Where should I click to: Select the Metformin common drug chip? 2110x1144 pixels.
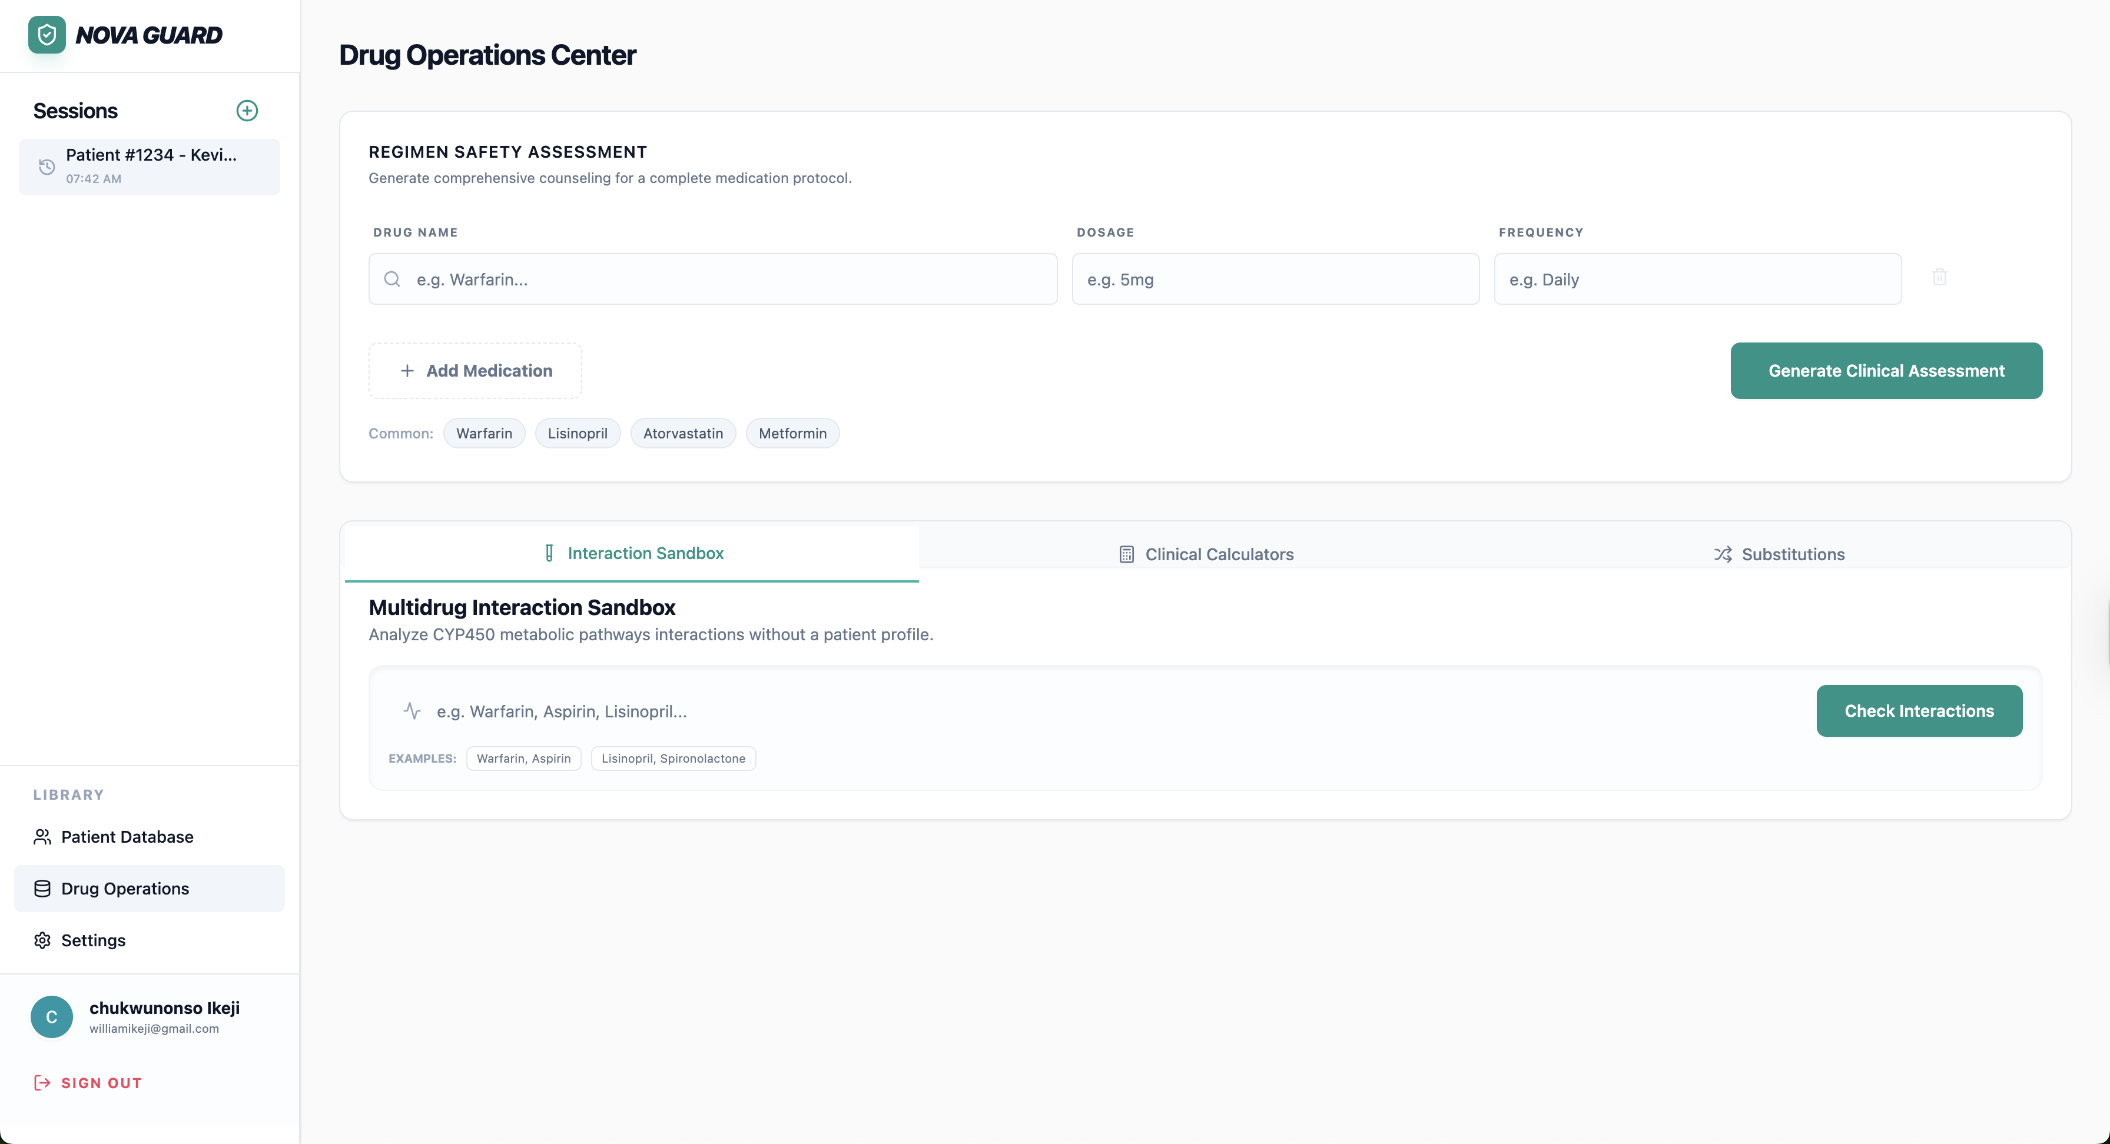click(792, 433)
